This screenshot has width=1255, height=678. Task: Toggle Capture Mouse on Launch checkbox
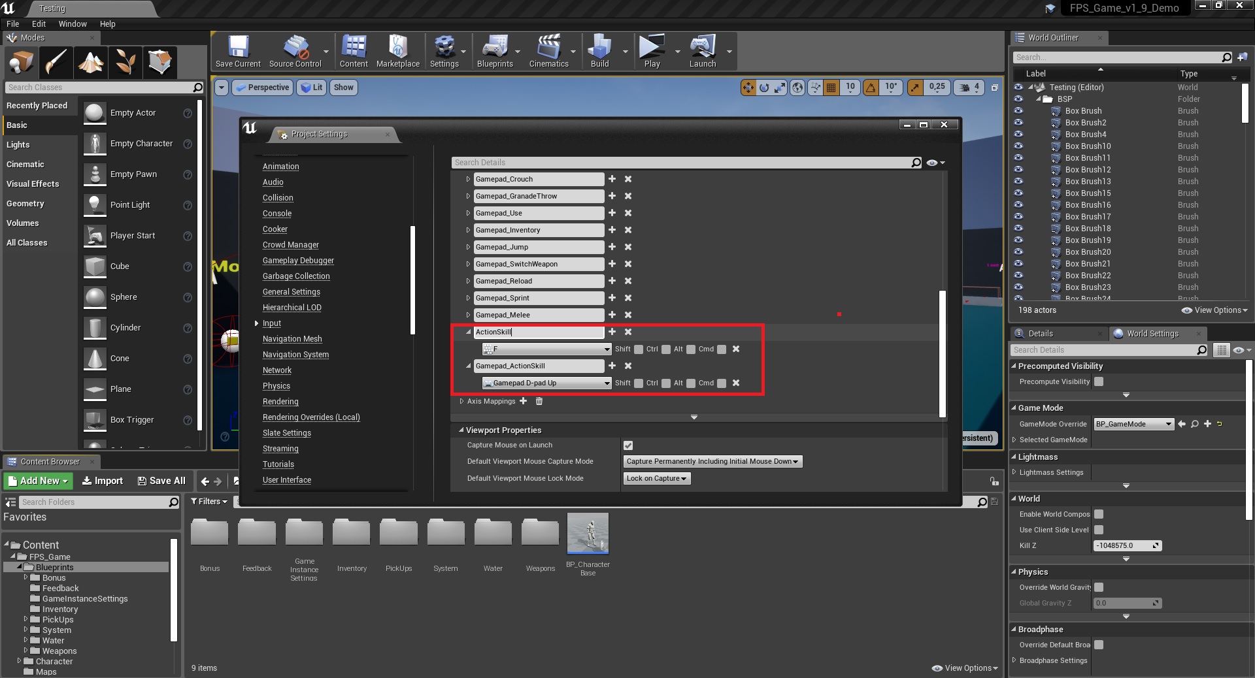(628, 445)
